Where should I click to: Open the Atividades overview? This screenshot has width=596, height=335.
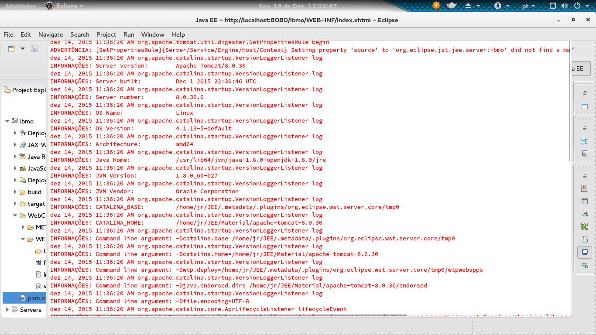21,6
